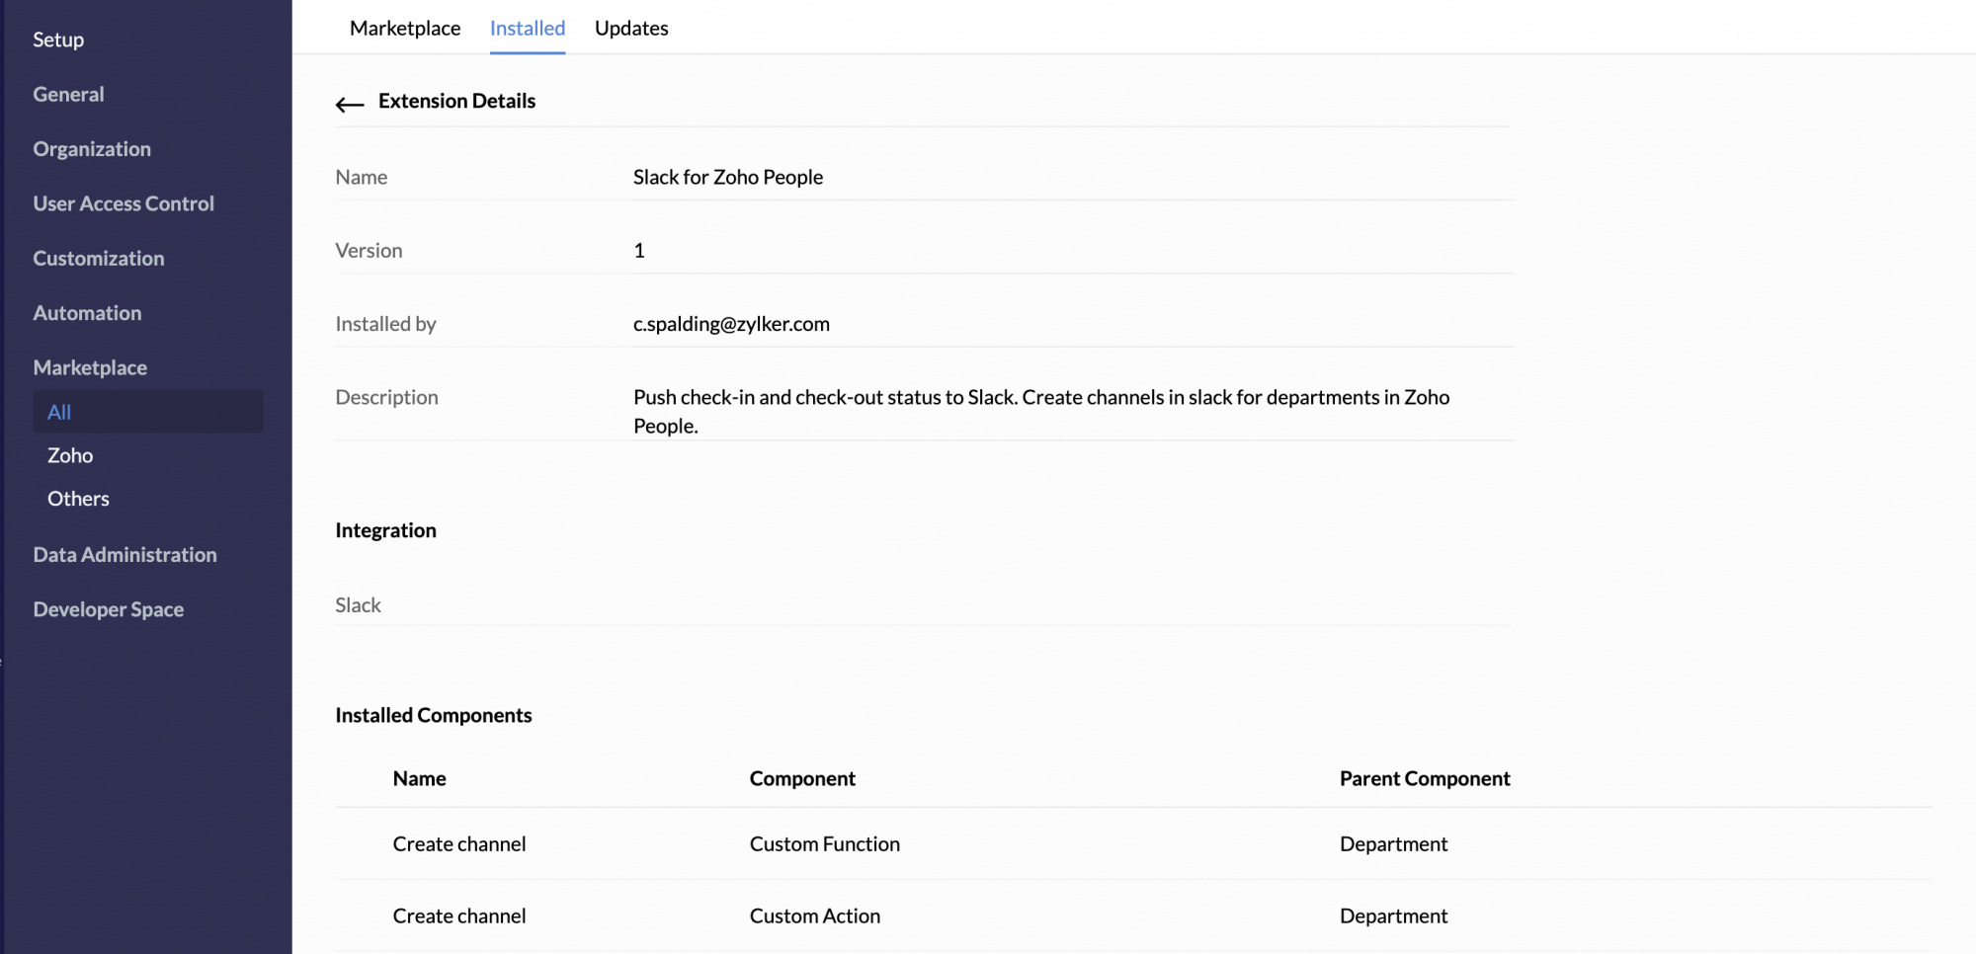
Task: Open Setup in the sidebar
Action: [x=58, y=40]
